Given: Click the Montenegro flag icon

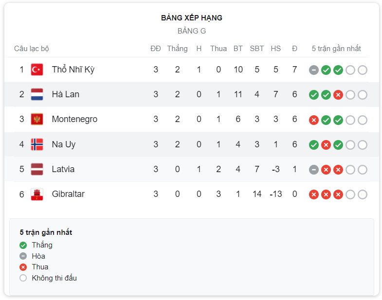Looking at the screenshot, I should click(37, 119).
